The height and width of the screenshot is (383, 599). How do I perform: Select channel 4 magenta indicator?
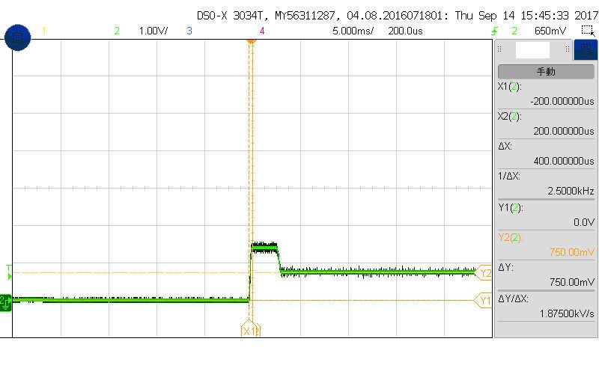point(261,31)
